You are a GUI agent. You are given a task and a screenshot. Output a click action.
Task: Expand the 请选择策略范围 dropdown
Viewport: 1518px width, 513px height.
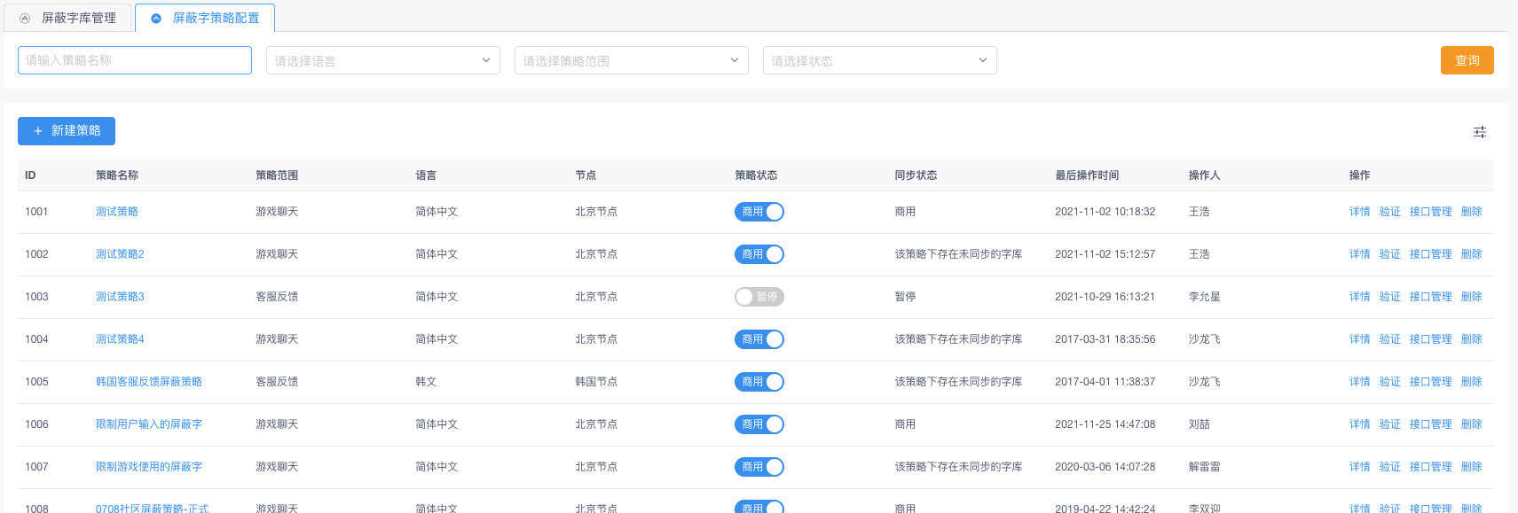pos(631,60)
